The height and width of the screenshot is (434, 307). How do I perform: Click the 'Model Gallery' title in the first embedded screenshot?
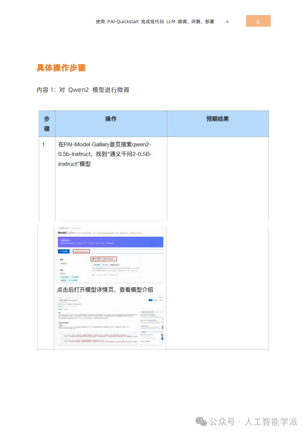point(67,233)
